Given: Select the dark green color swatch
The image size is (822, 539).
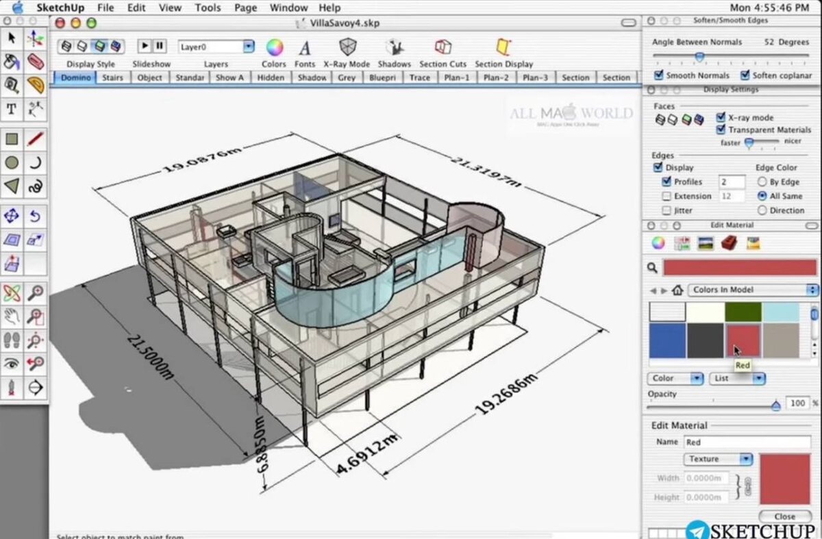Looking at the screenshot, I should (x=743, y=312).
